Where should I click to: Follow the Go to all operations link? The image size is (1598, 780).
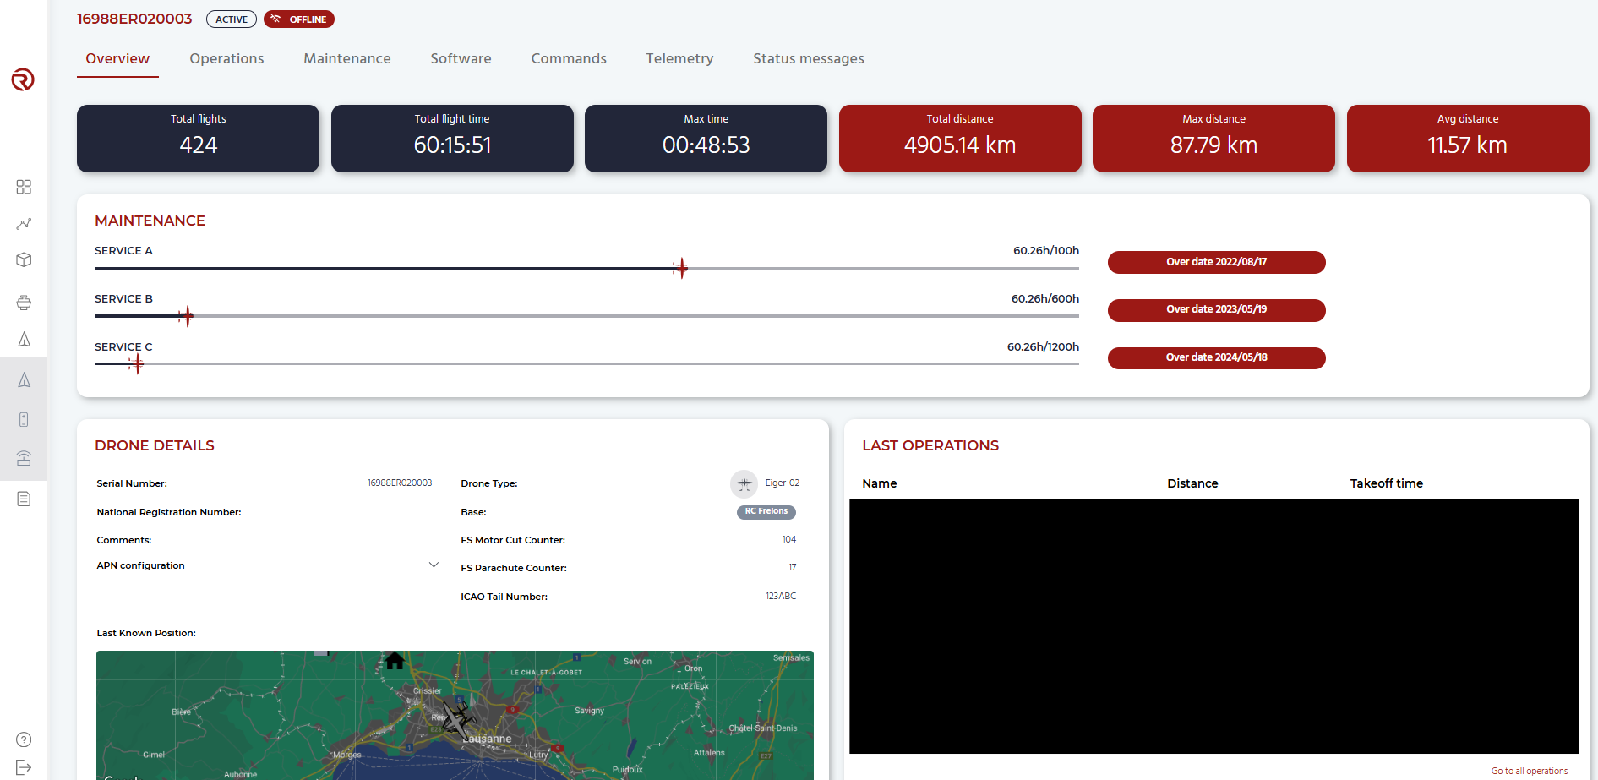point(1529,771)
